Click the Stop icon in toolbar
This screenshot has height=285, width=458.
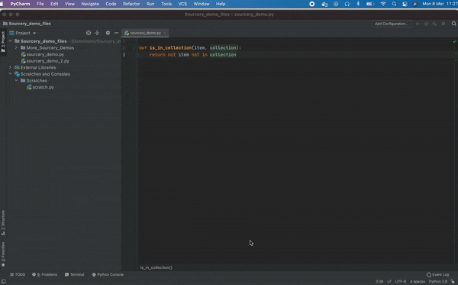click(x=443, y=24)
